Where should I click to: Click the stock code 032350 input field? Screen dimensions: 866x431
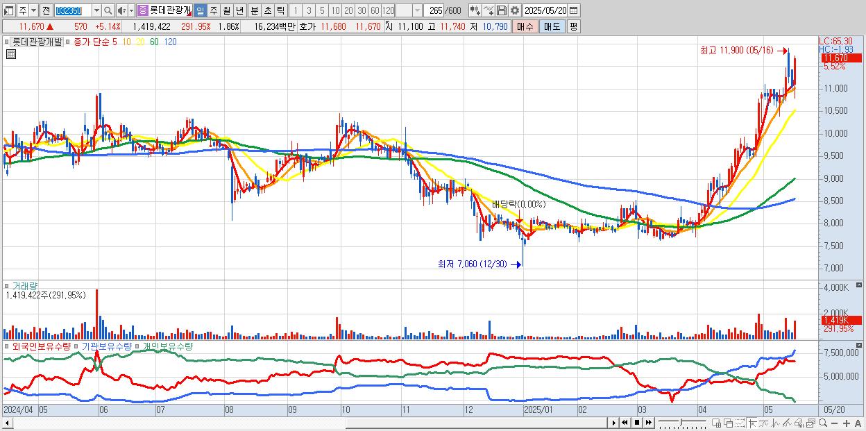(73, 10)
